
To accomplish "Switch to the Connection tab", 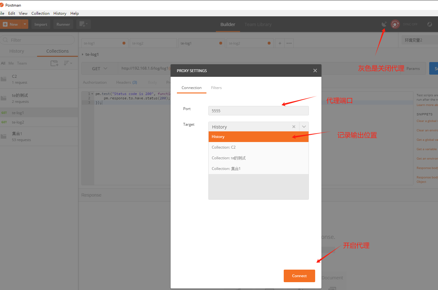I will (x=192, y=88).
